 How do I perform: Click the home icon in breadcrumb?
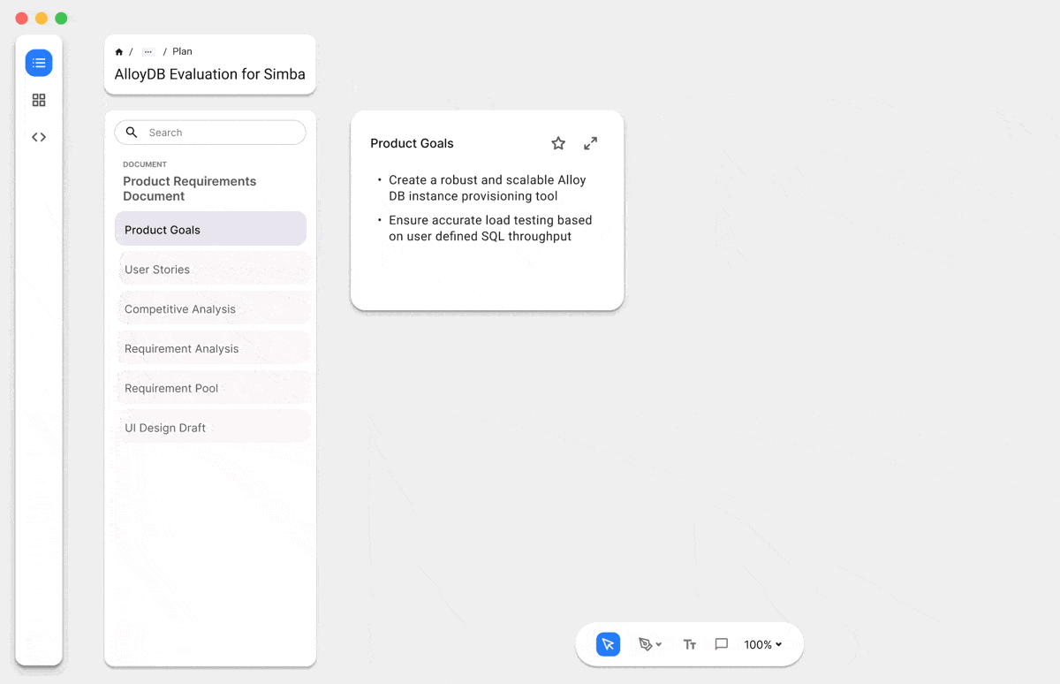(119, 52)
